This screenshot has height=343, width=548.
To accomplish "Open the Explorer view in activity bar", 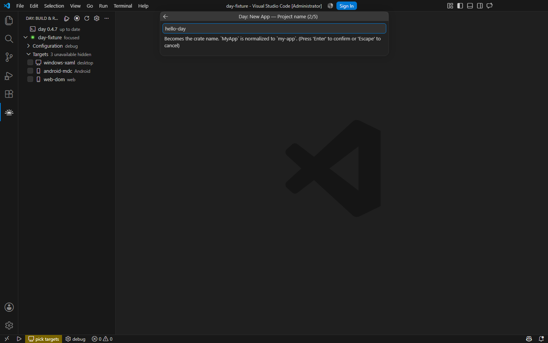I will click(x=9, y=21).
